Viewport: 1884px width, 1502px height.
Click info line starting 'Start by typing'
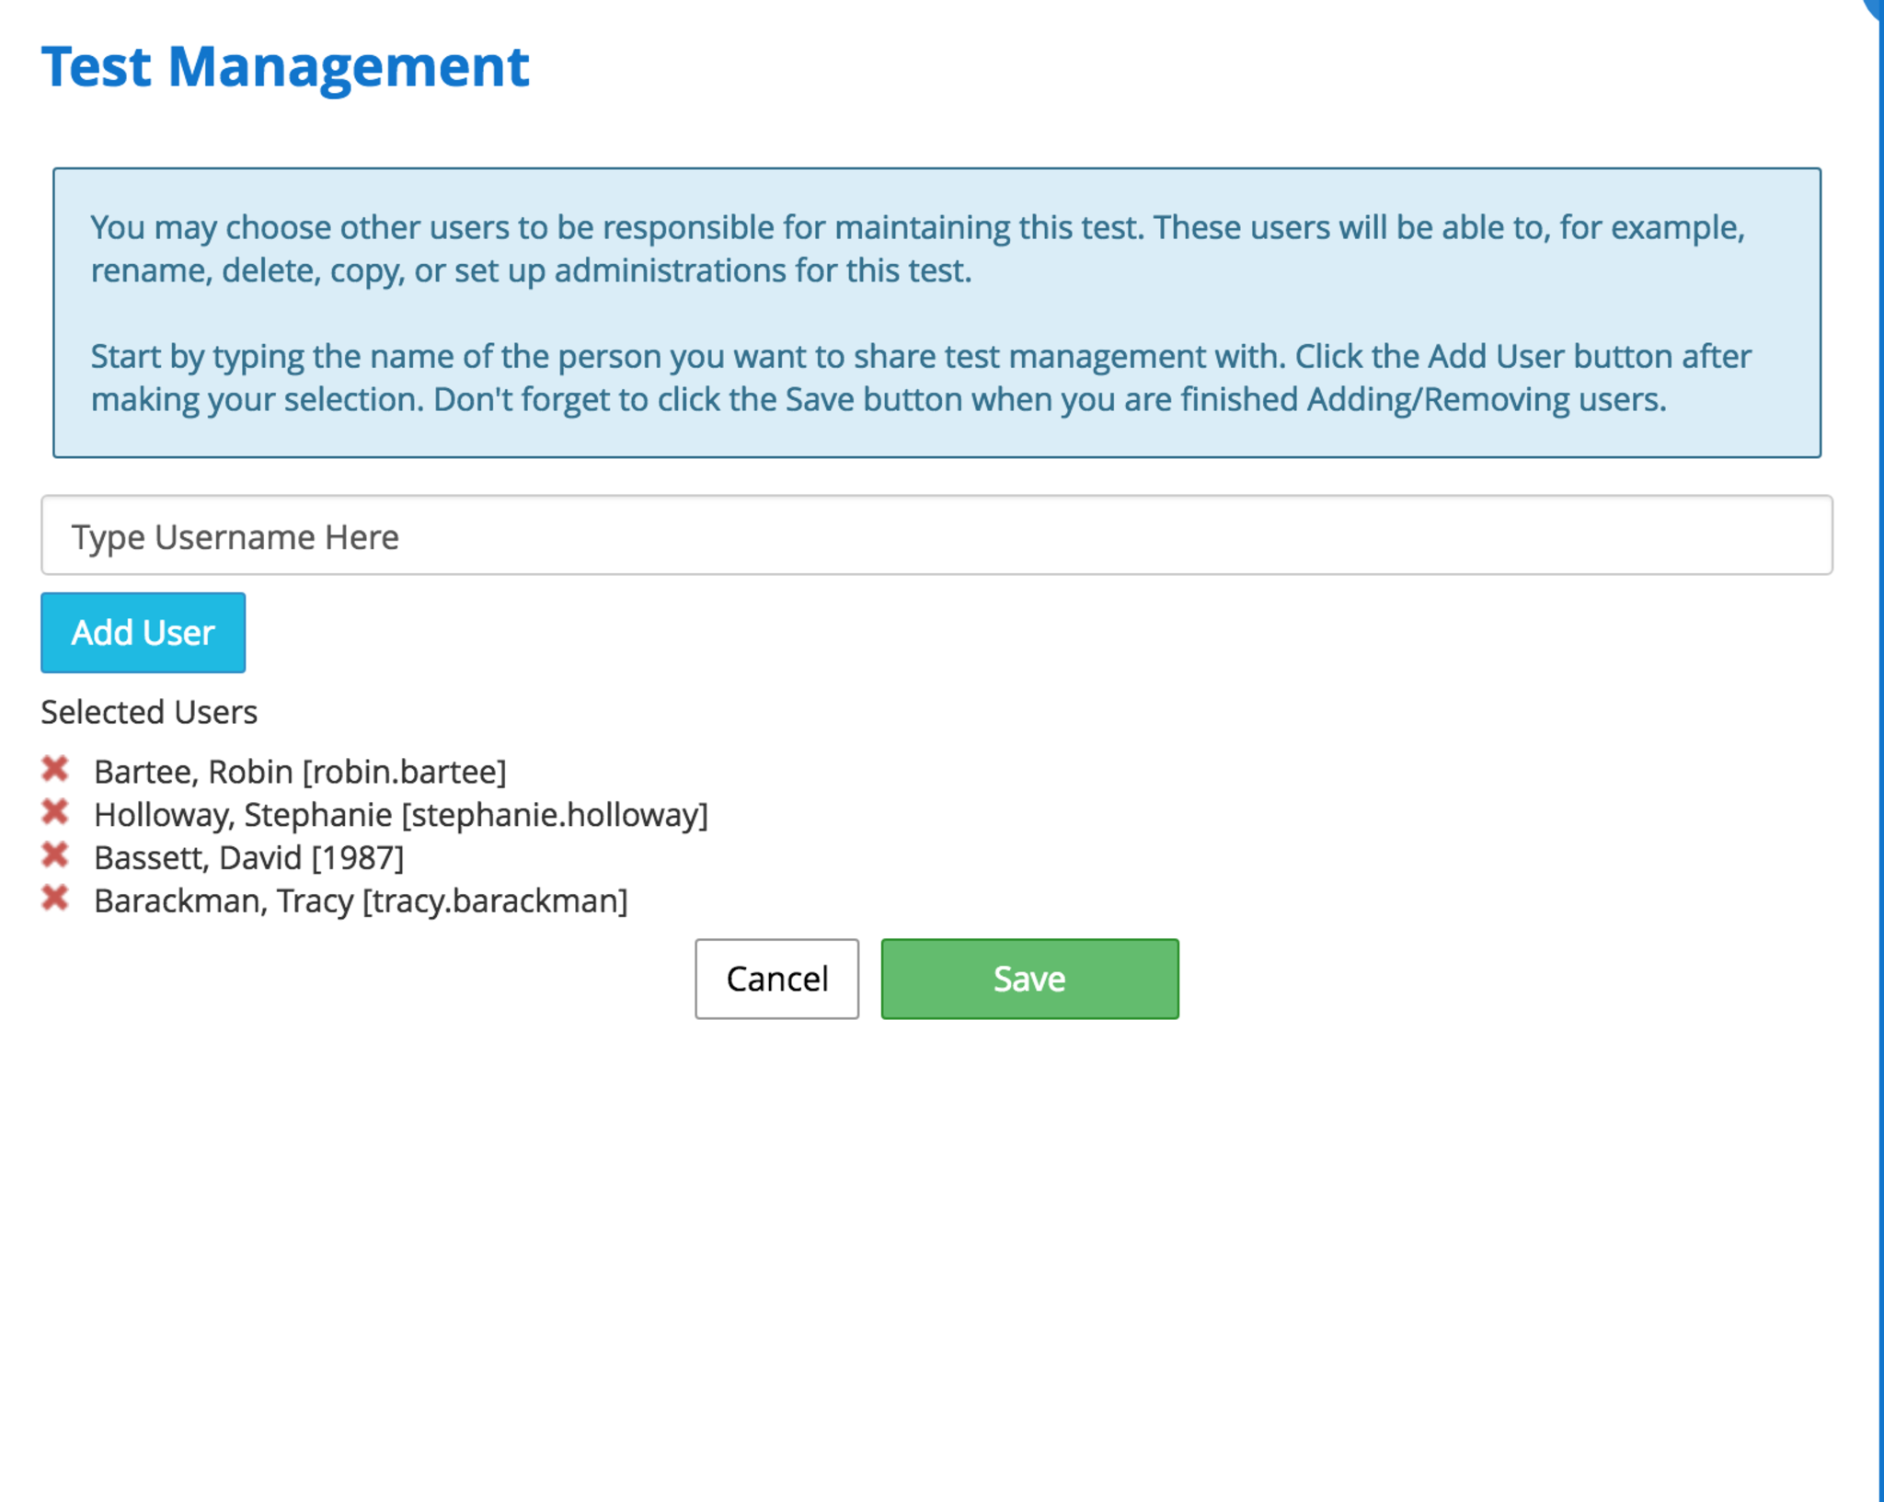tap(920, 356)
